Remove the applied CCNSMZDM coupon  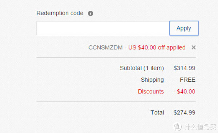pyautogui.click(x=194, y=48)
